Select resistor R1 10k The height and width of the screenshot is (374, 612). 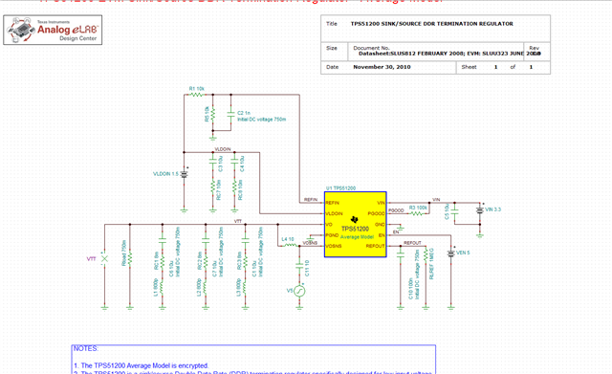tap(197, 95)
